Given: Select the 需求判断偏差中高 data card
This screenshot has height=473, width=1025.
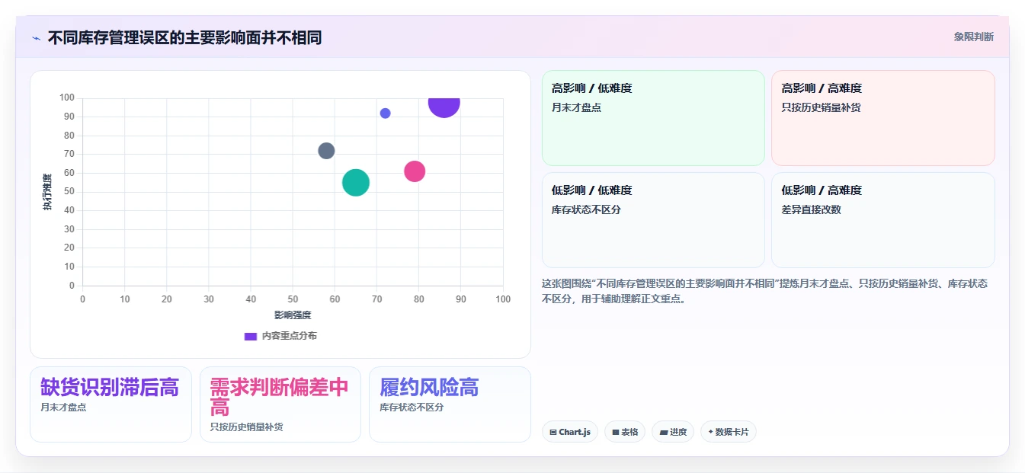Looking at the screenshot, I should 280,404.
